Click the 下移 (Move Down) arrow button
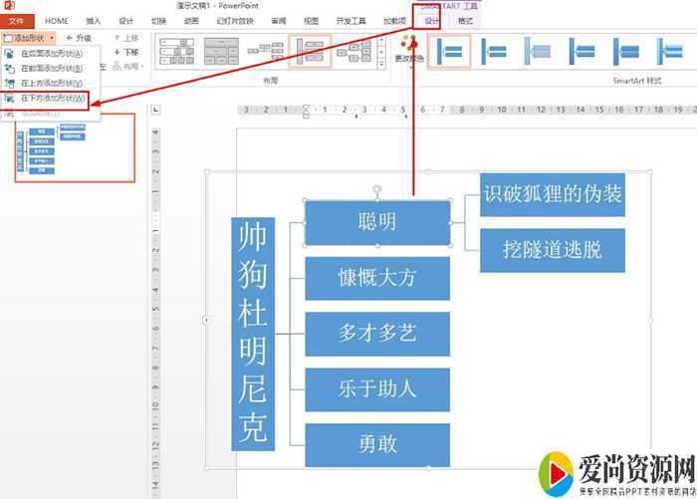The image size is (697, 499). [x=125, y=52]
